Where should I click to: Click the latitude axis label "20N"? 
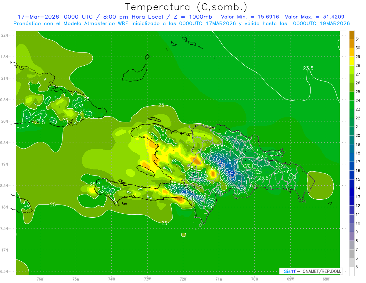(5, 121)
